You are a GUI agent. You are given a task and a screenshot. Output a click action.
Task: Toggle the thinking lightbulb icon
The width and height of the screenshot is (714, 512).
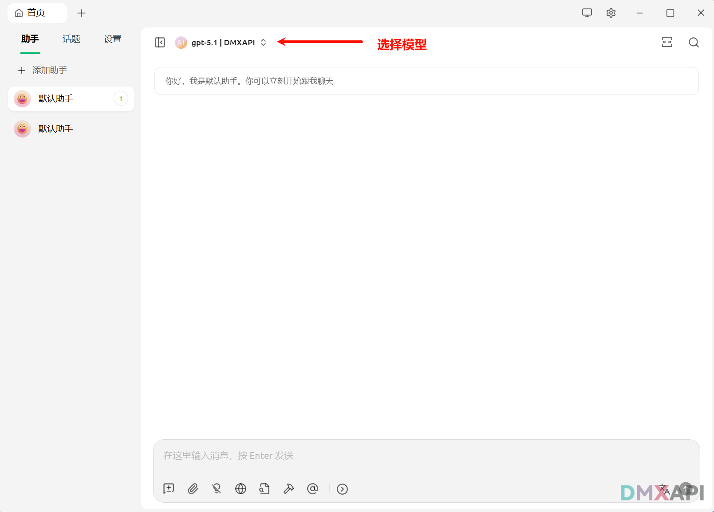(217, 489)
